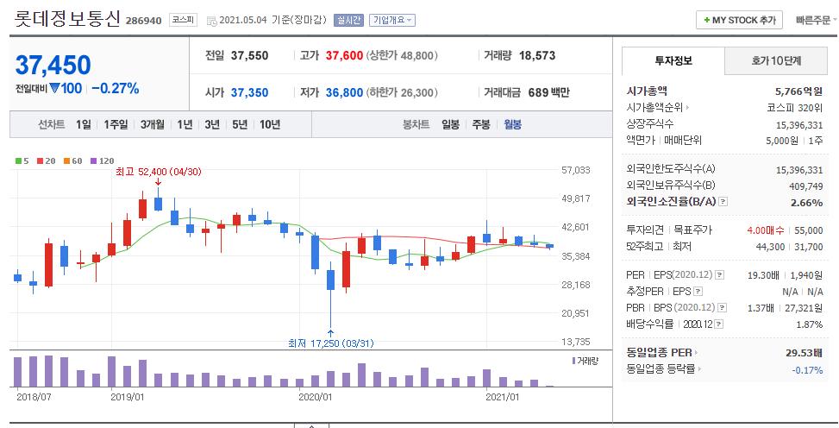Viewport: 839px width, 428px height.
Task: Click the current price 37,450
Action: pyautogui.click(x=53, y=66)
